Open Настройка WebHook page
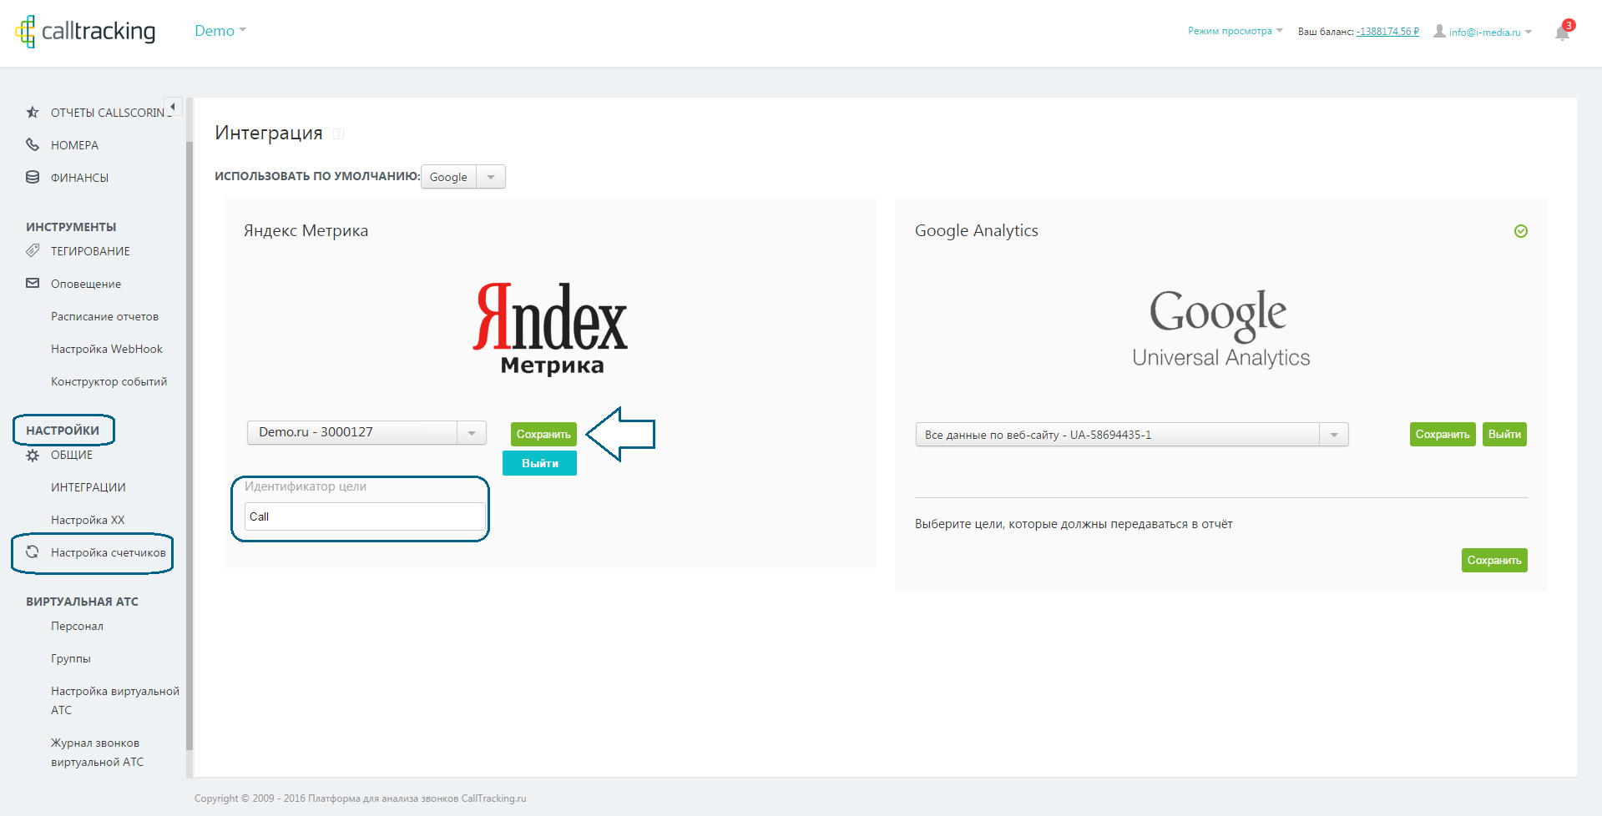Screen dimensions: 1602x816 pyautogui.click(x=107, y=349)
